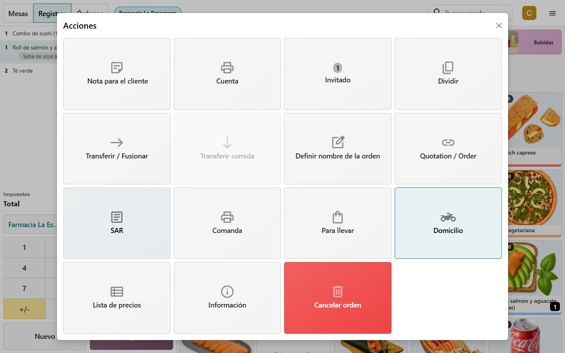Image resolution: width=565 pixels, height=353 pixels.
Task: Open Lista de precios
Action: click(x=117, y=298)
